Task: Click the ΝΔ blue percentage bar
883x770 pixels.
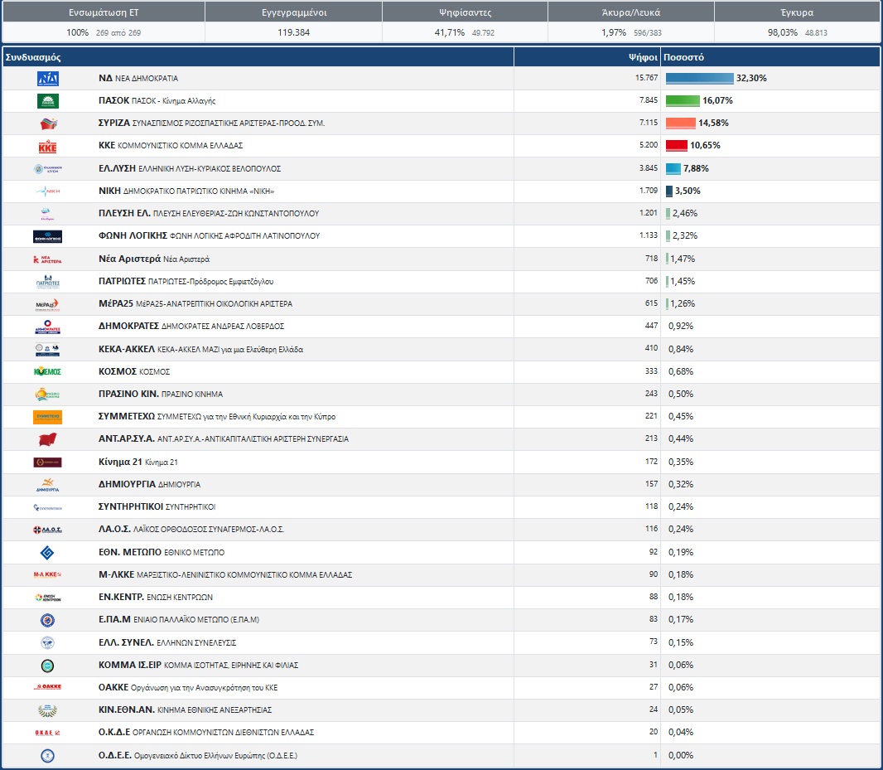Action: pyautogui.click(x=699, y=79)
